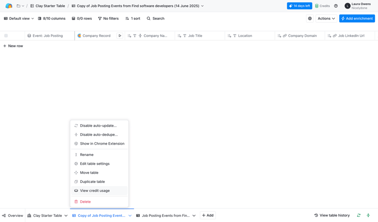Screen dimensions: 378x222
Task: Choose Disable auto-dedupe from menu
Action: [x=99, y=135]
